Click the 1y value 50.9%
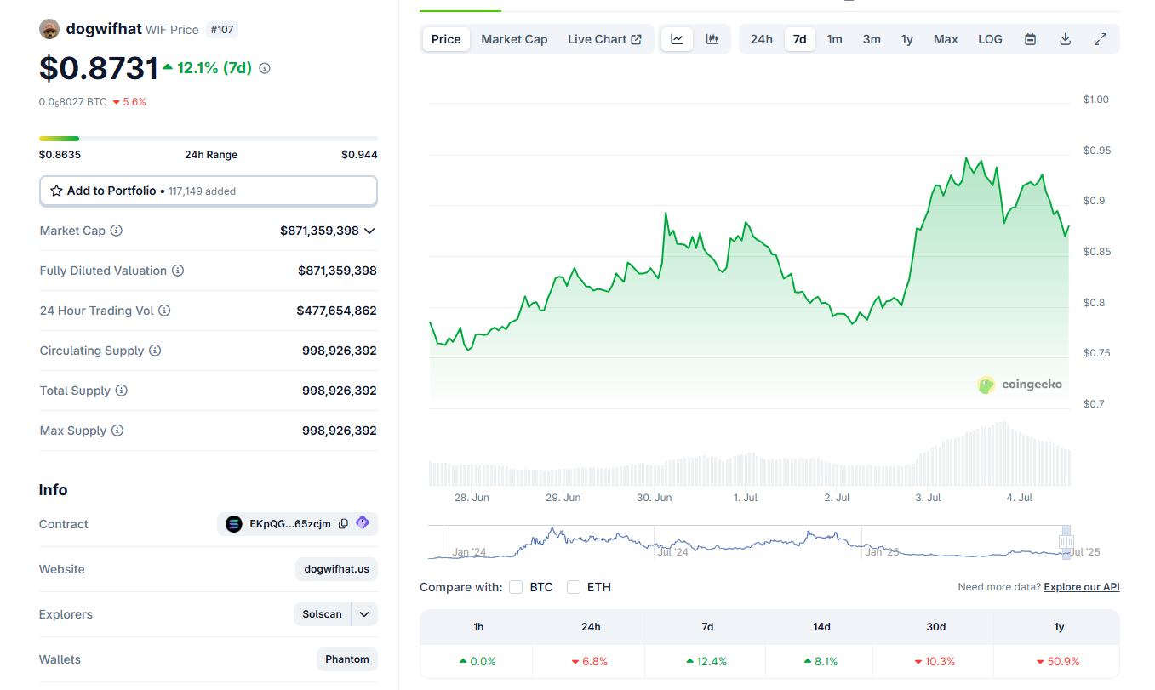The width and height of the screenshot is (1155, 690). (1058, 661)
